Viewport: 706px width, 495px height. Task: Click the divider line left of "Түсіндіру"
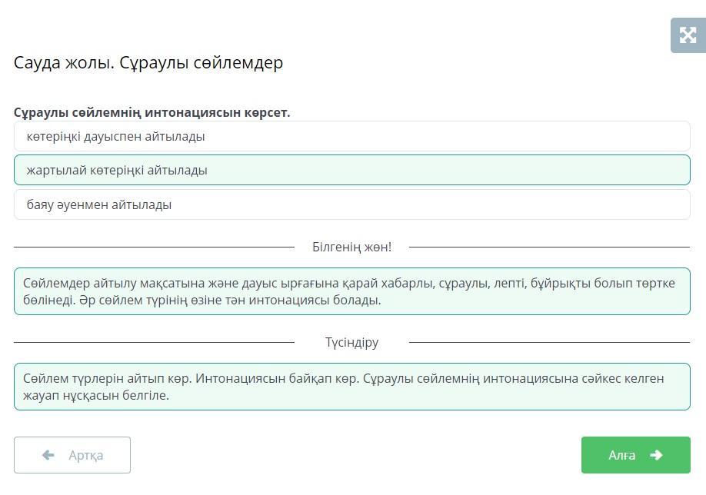154,342
